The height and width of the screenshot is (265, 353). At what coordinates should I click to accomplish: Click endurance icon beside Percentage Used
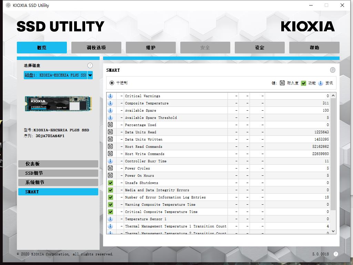(x=110, y=125)
